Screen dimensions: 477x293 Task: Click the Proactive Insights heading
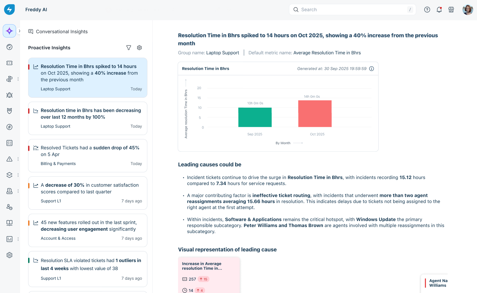(x=49, y=48)
